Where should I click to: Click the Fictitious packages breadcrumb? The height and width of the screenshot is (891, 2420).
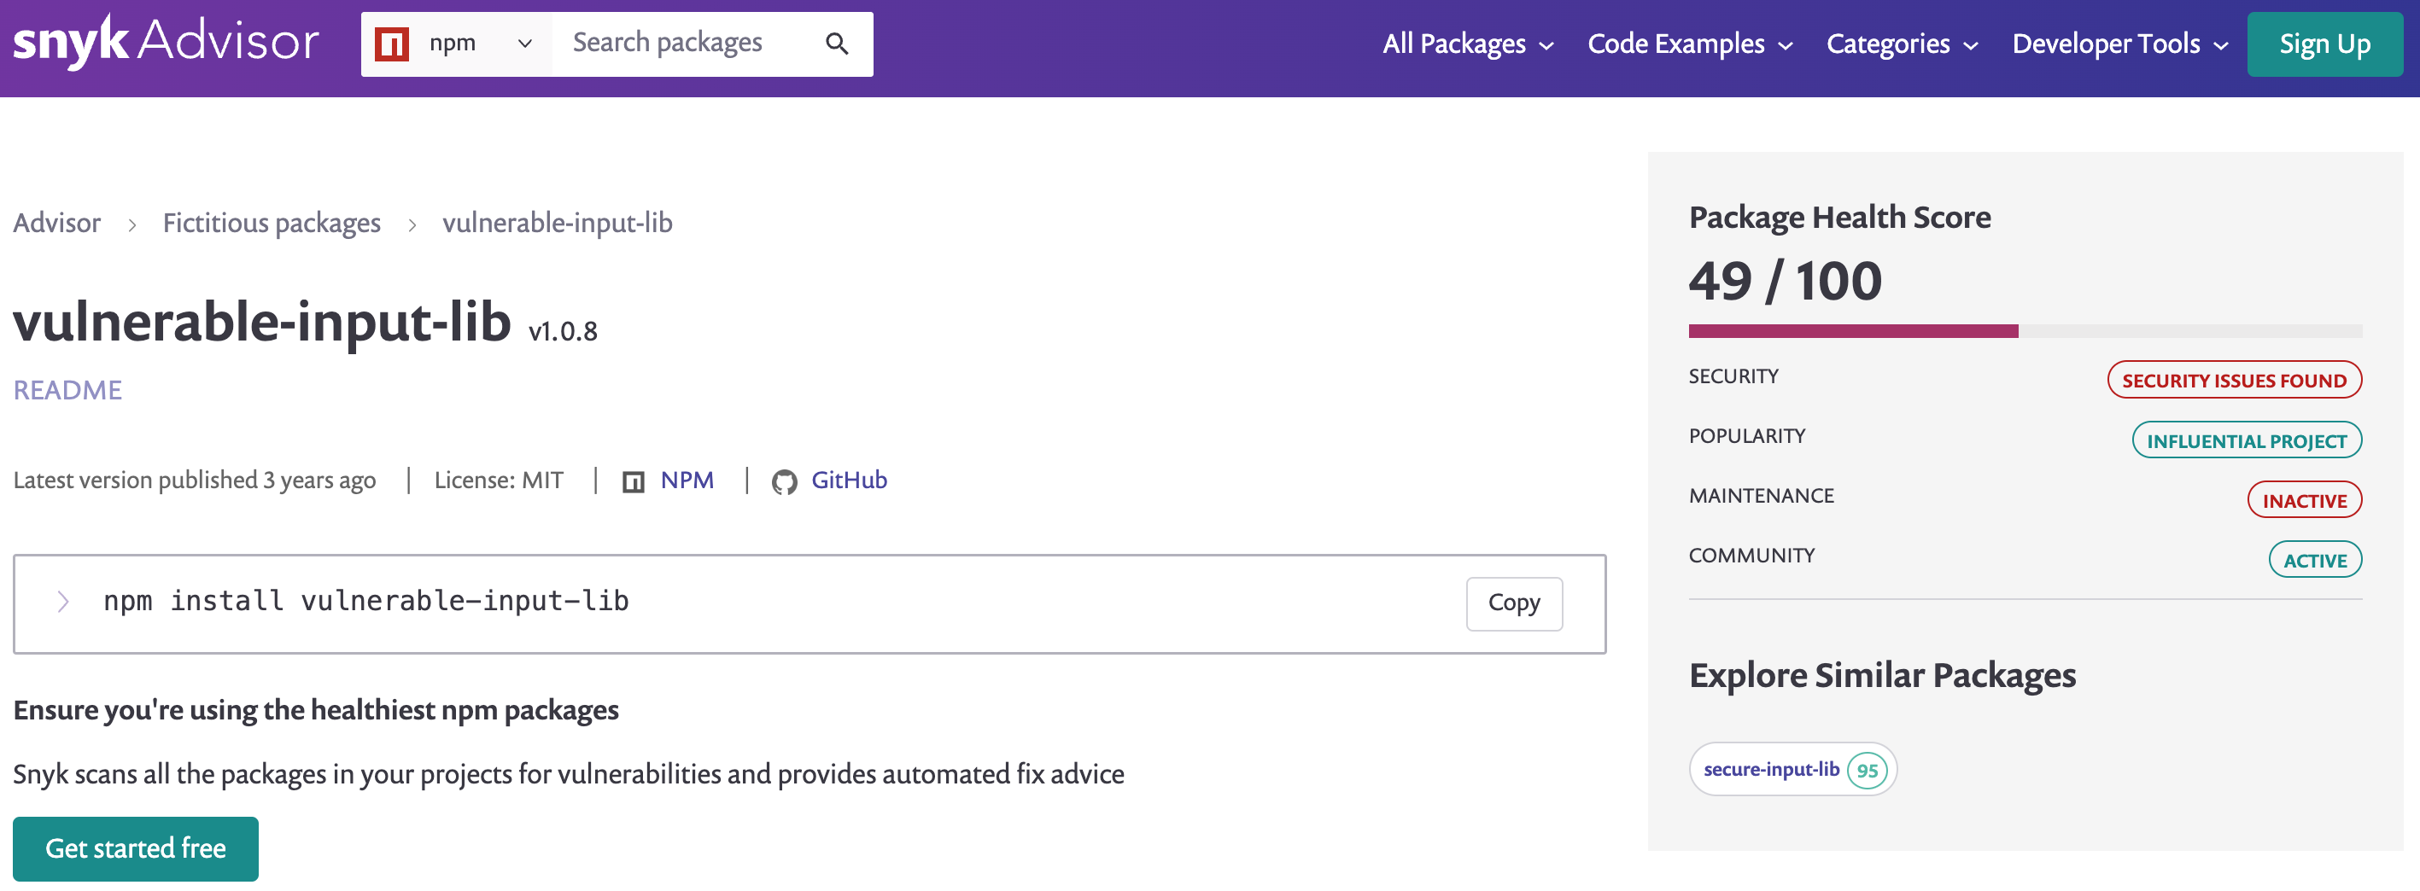[272, 223]
